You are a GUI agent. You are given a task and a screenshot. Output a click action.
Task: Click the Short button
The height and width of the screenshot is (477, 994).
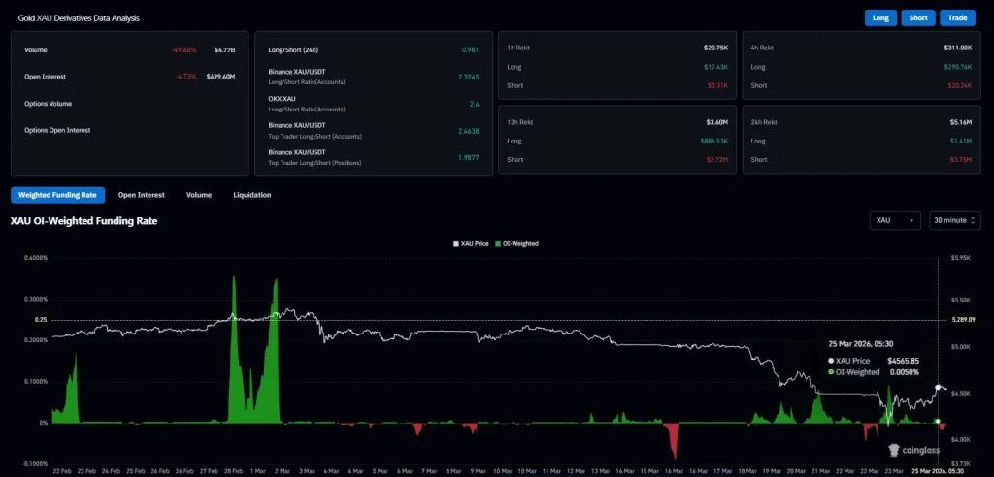pos(918,17)
